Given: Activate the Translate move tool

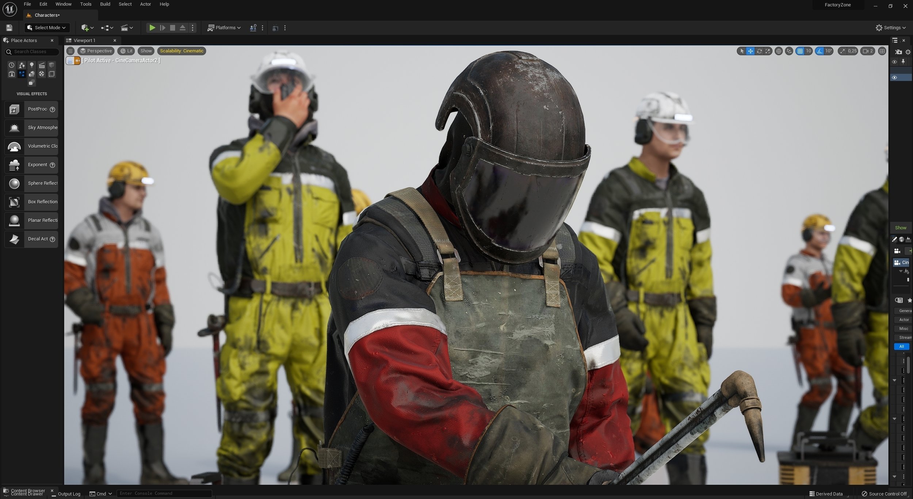Looking at the screenshot, I should 750,51.
